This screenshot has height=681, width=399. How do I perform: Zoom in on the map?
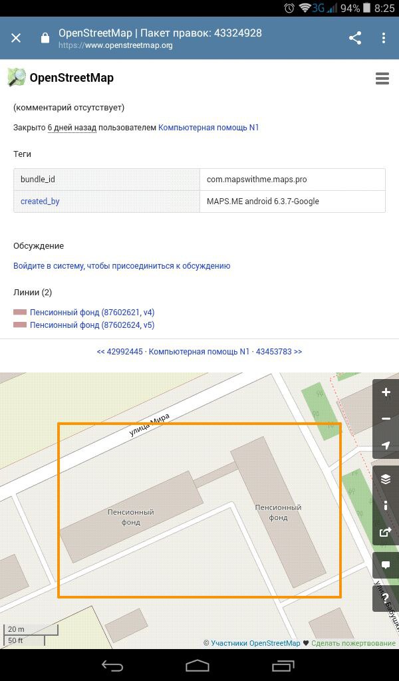(x=386, y=392)
